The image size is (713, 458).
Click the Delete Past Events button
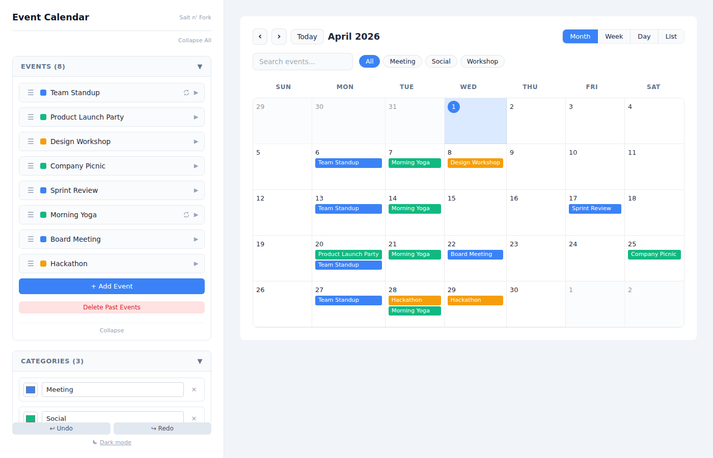pos(112,307)
